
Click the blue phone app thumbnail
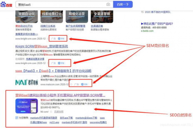27,106
